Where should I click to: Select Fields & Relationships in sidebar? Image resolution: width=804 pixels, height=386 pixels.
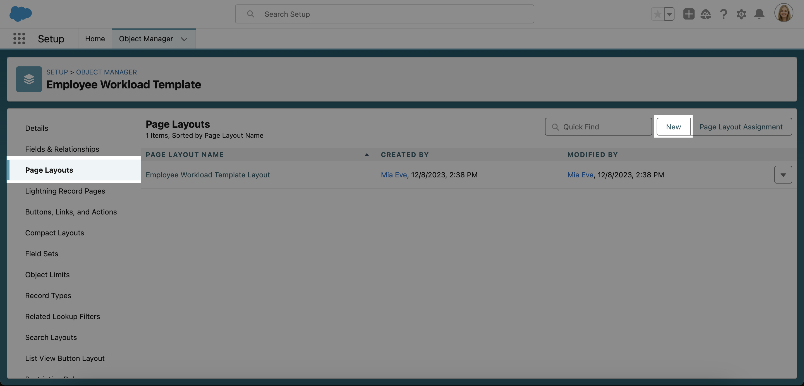click(x=62, y=149)
